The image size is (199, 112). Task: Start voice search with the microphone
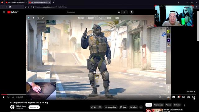132,12
